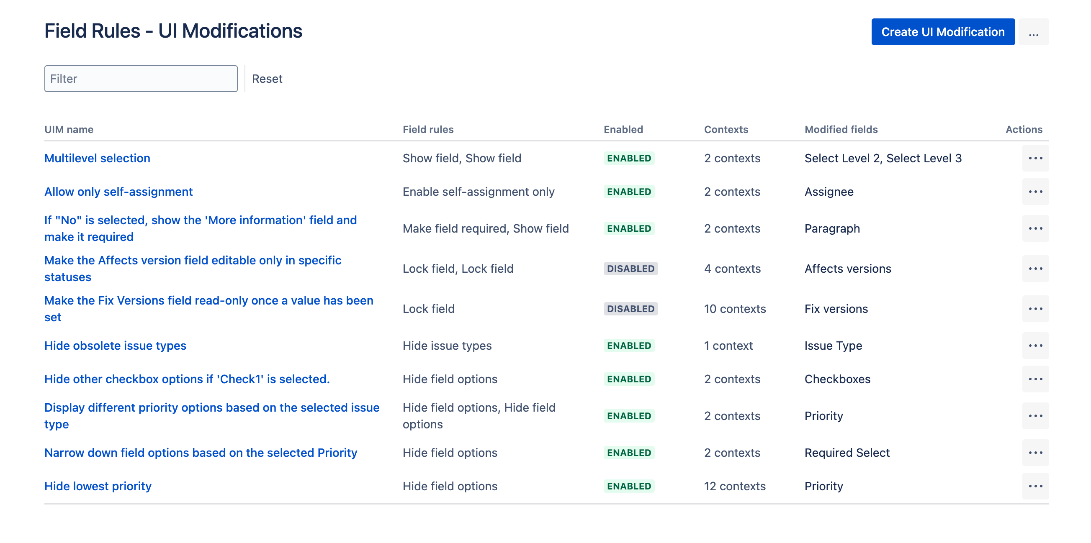Open Hide other checkbox options UIM link
This screenshot has height=543, width=1091.
tap(187, 379)
